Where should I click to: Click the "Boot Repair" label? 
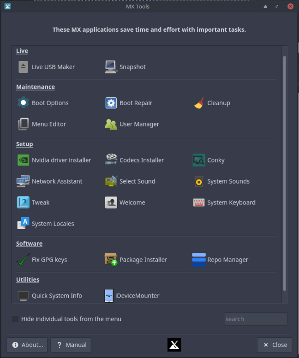136,103
